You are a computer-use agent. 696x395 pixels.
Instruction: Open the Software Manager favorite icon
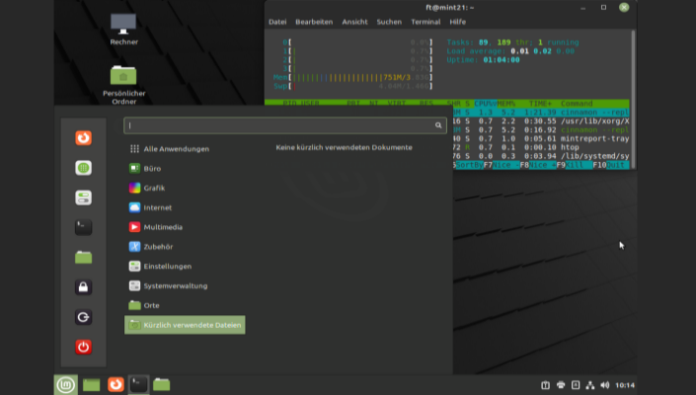click(84, 168)
